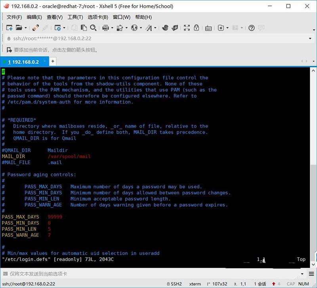Click the plus button to add a new tab
The width and height of the screenshot is (317, 288).
coord(52,62)
